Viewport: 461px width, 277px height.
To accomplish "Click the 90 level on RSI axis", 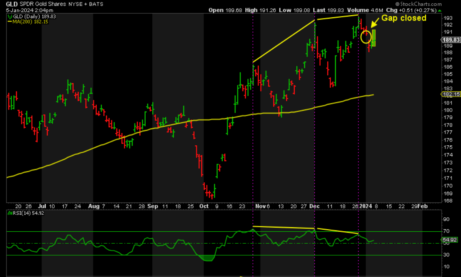I will 446,219.
